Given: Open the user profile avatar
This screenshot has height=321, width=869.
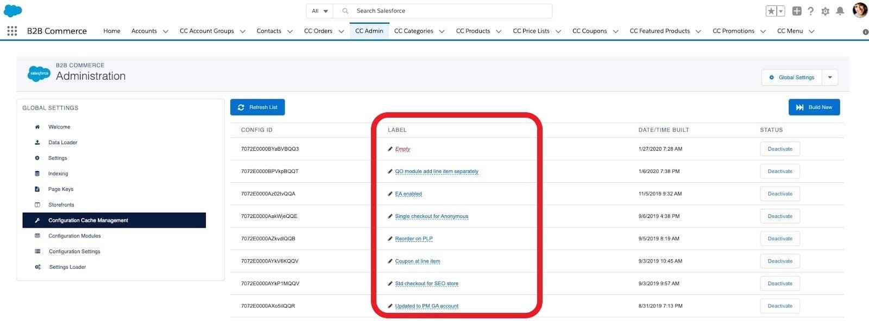Looking at the screenshot, I should pyautogui.click(x=860, y=10).
